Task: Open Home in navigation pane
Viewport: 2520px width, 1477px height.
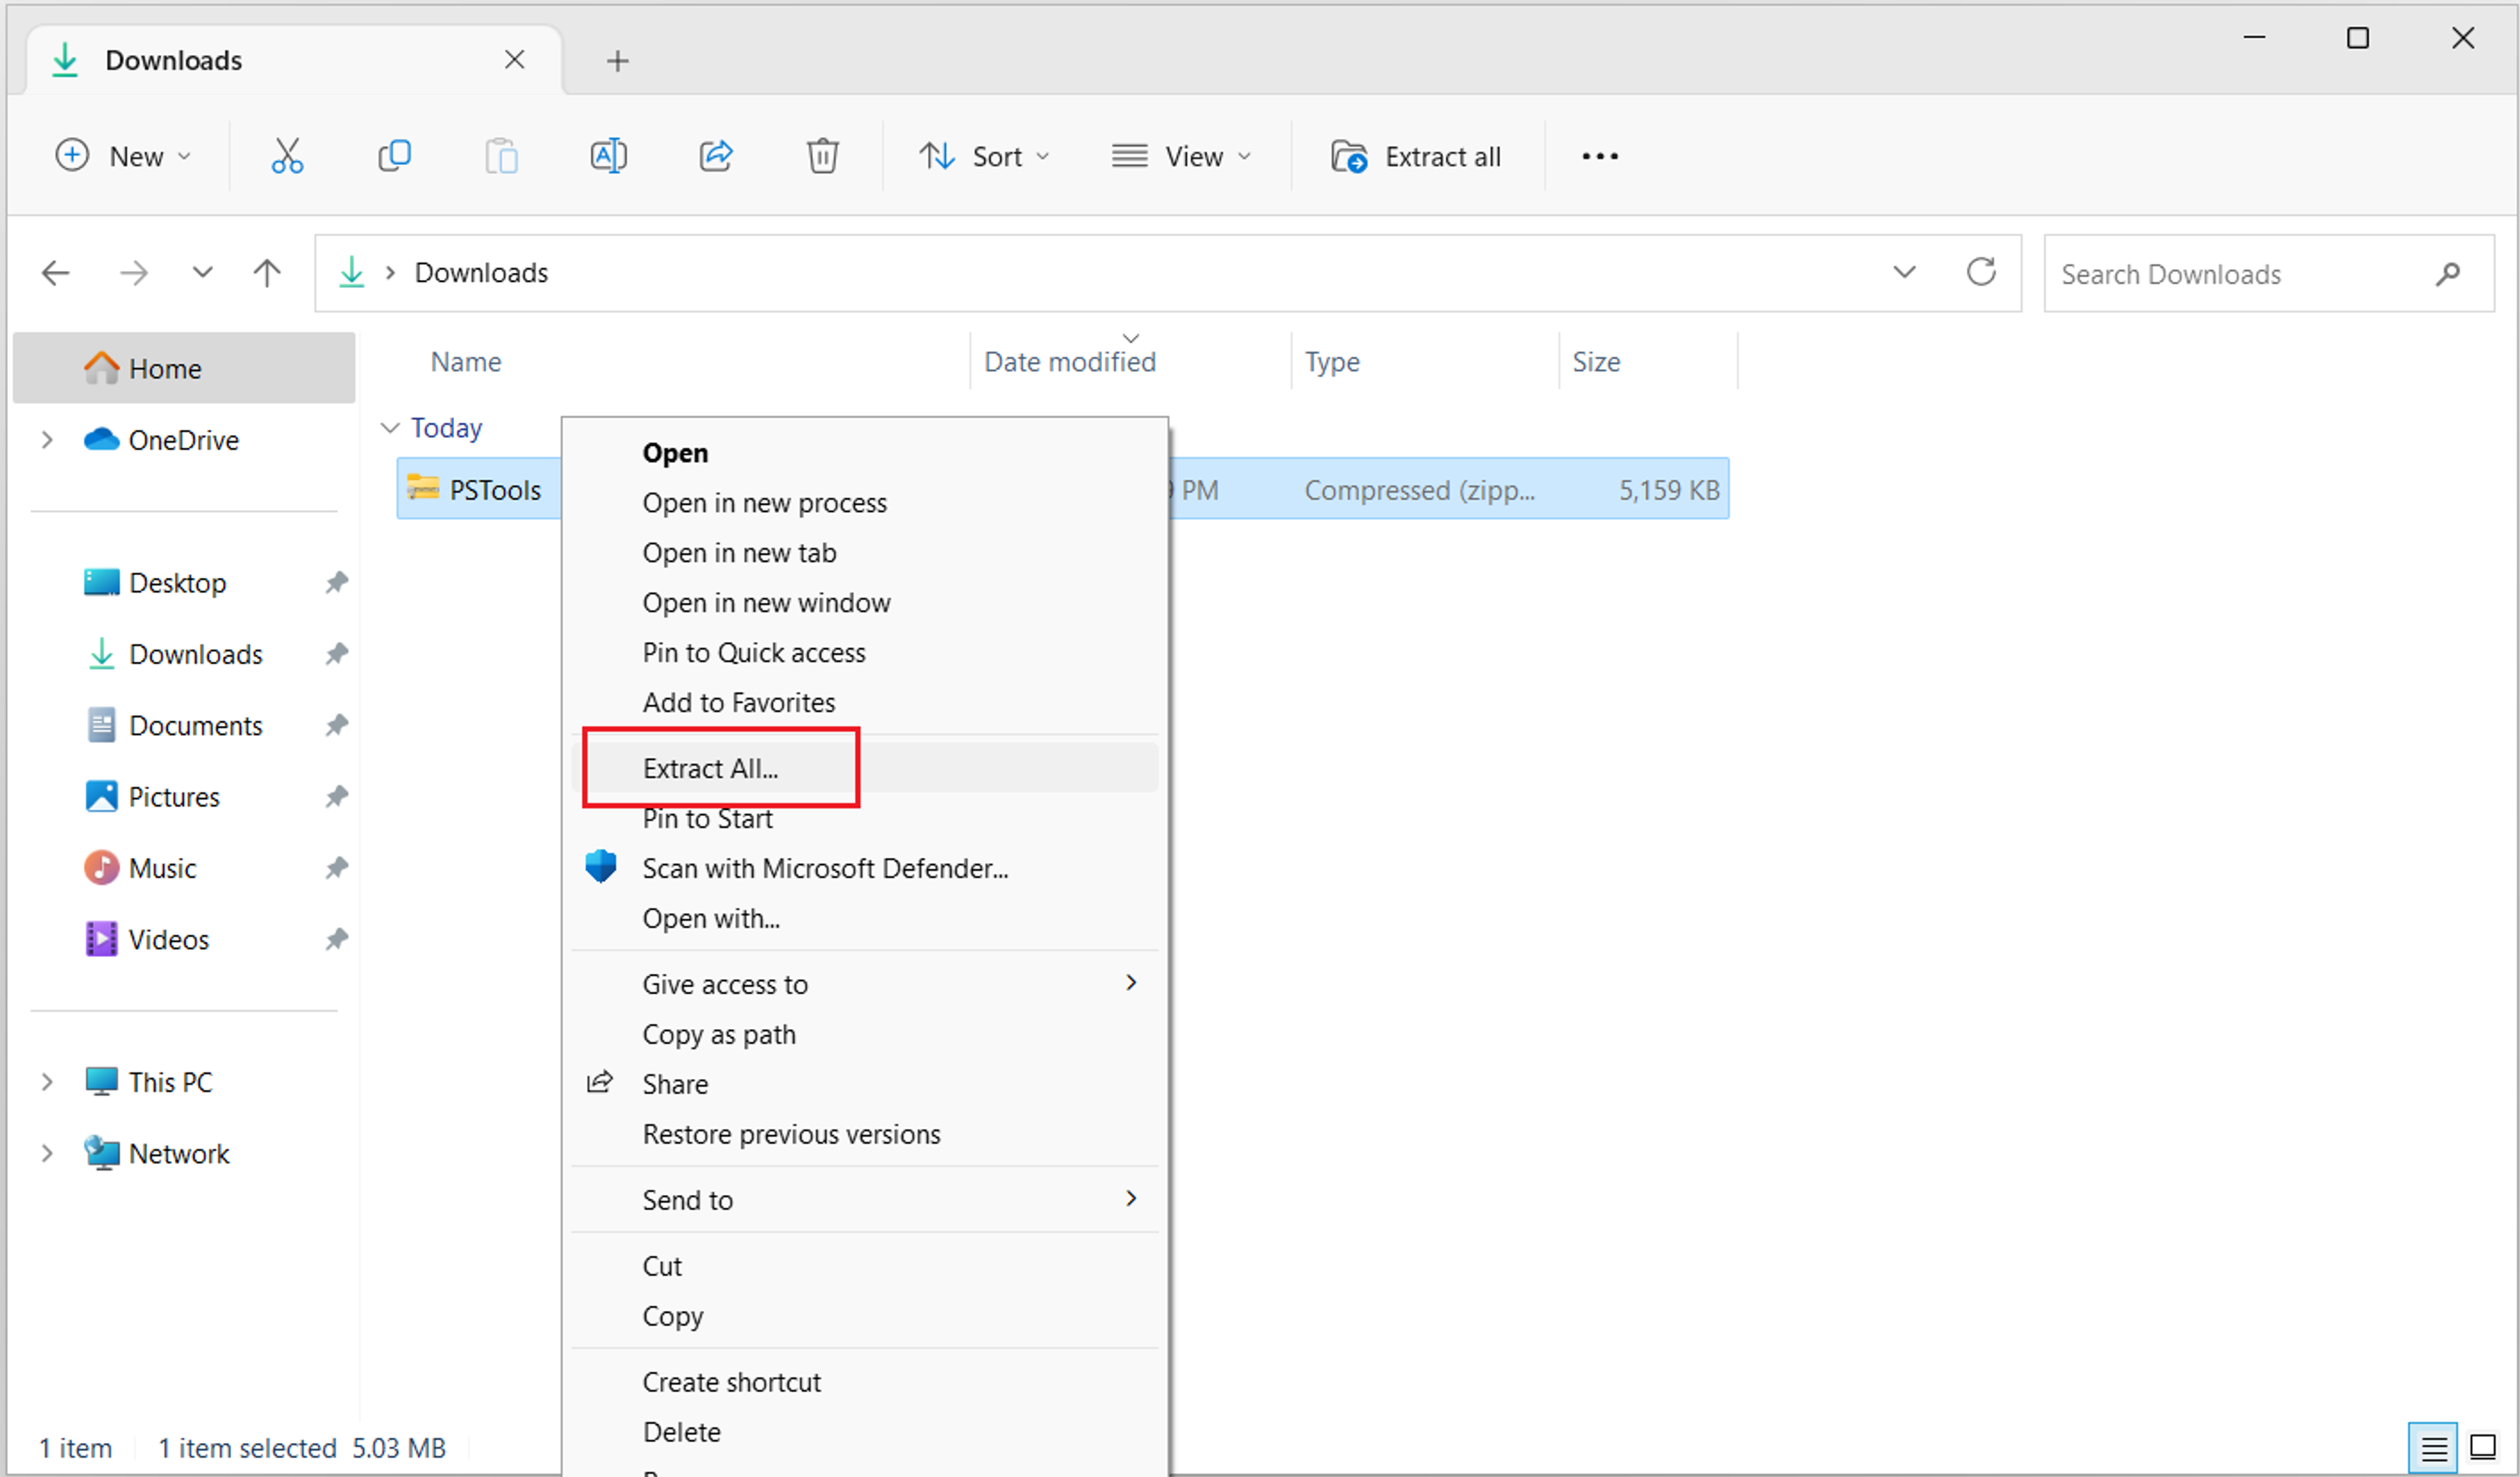Action: point(184,369)
